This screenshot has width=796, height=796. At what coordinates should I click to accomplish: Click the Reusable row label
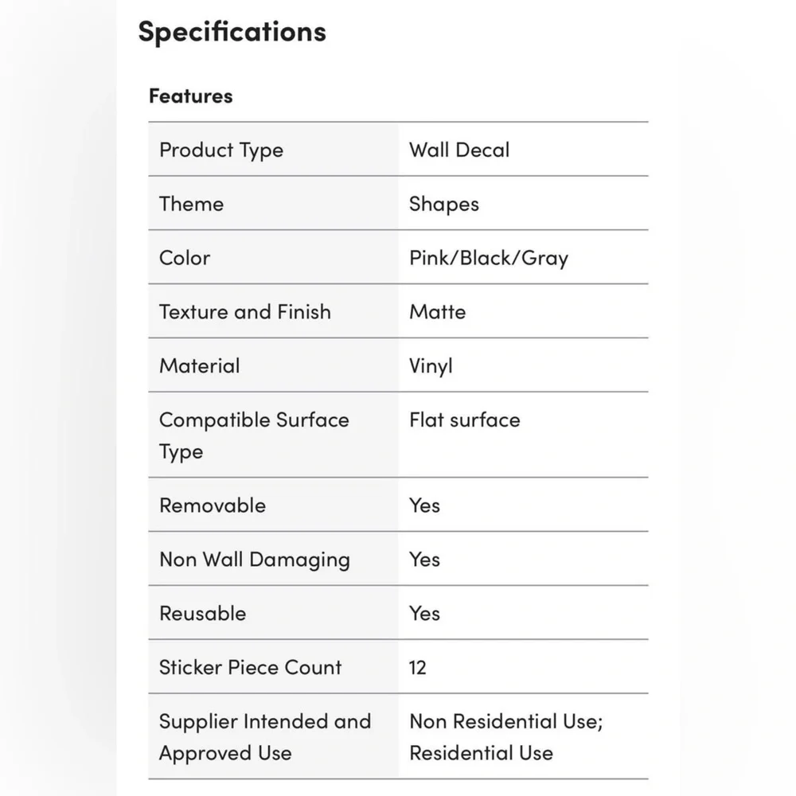[x=203, y=614]
